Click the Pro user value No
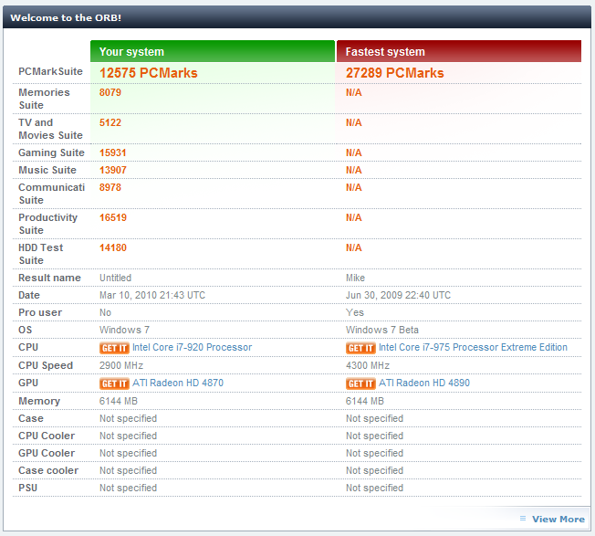This screenshot has width=595, height=536. (x=105, y=312)
